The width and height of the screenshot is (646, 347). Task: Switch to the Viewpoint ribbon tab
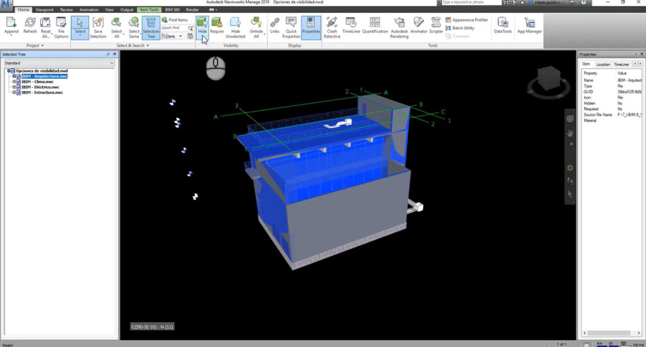[45, 9]
